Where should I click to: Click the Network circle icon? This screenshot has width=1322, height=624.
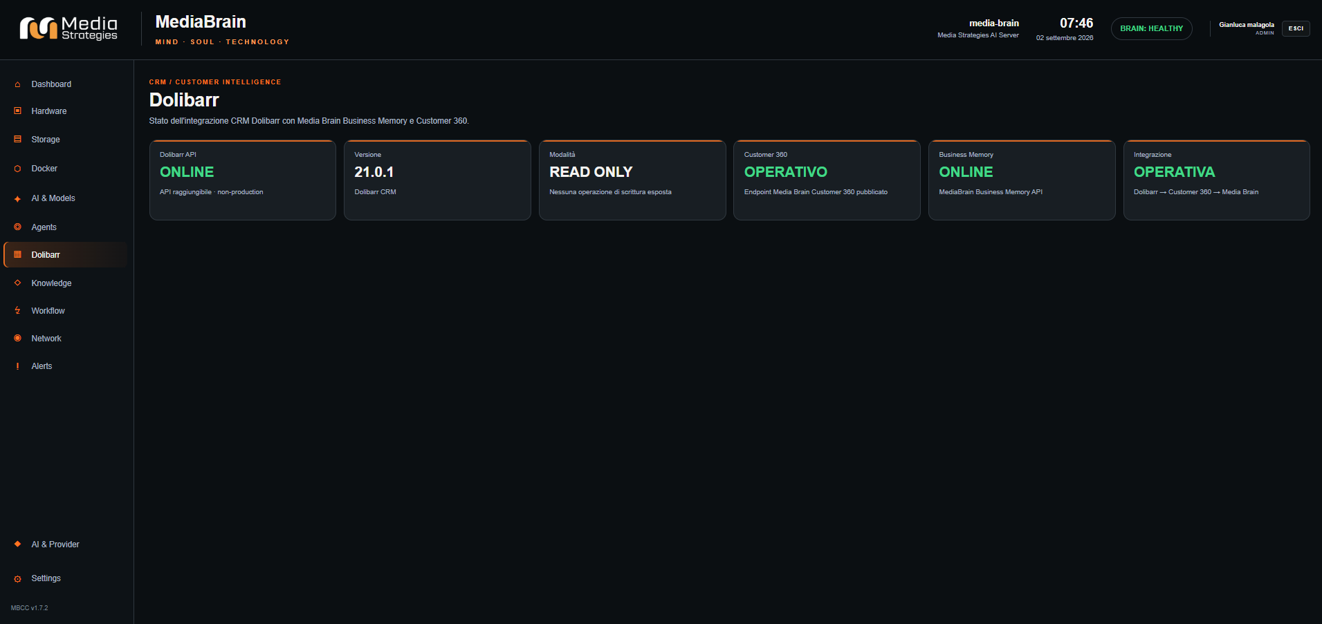[x=17, y=338]
